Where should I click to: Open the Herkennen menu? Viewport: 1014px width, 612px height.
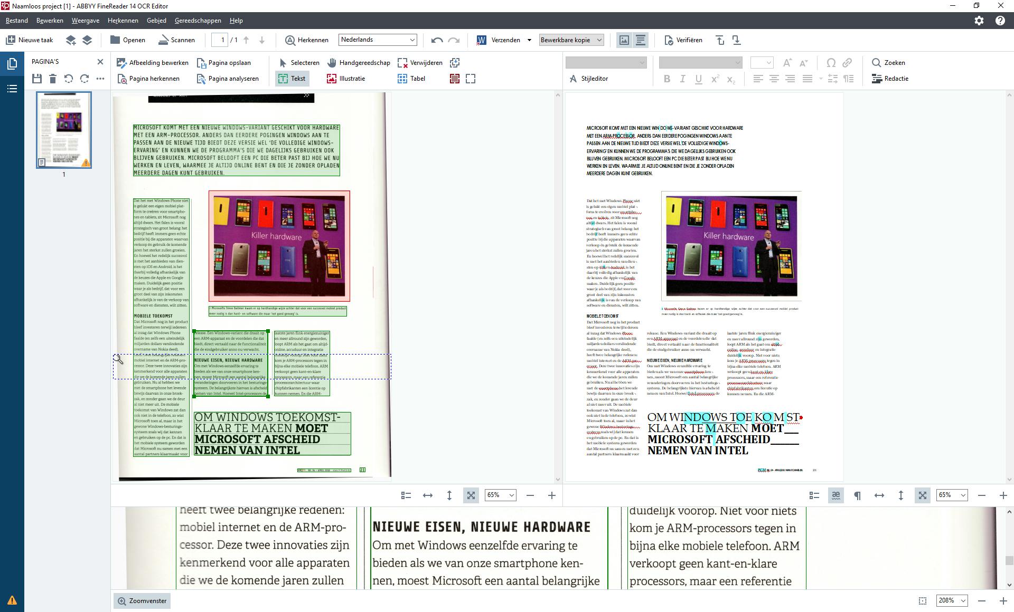123,21
